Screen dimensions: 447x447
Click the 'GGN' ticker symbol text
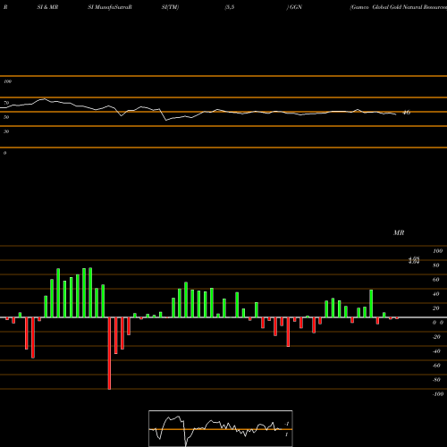296,7
